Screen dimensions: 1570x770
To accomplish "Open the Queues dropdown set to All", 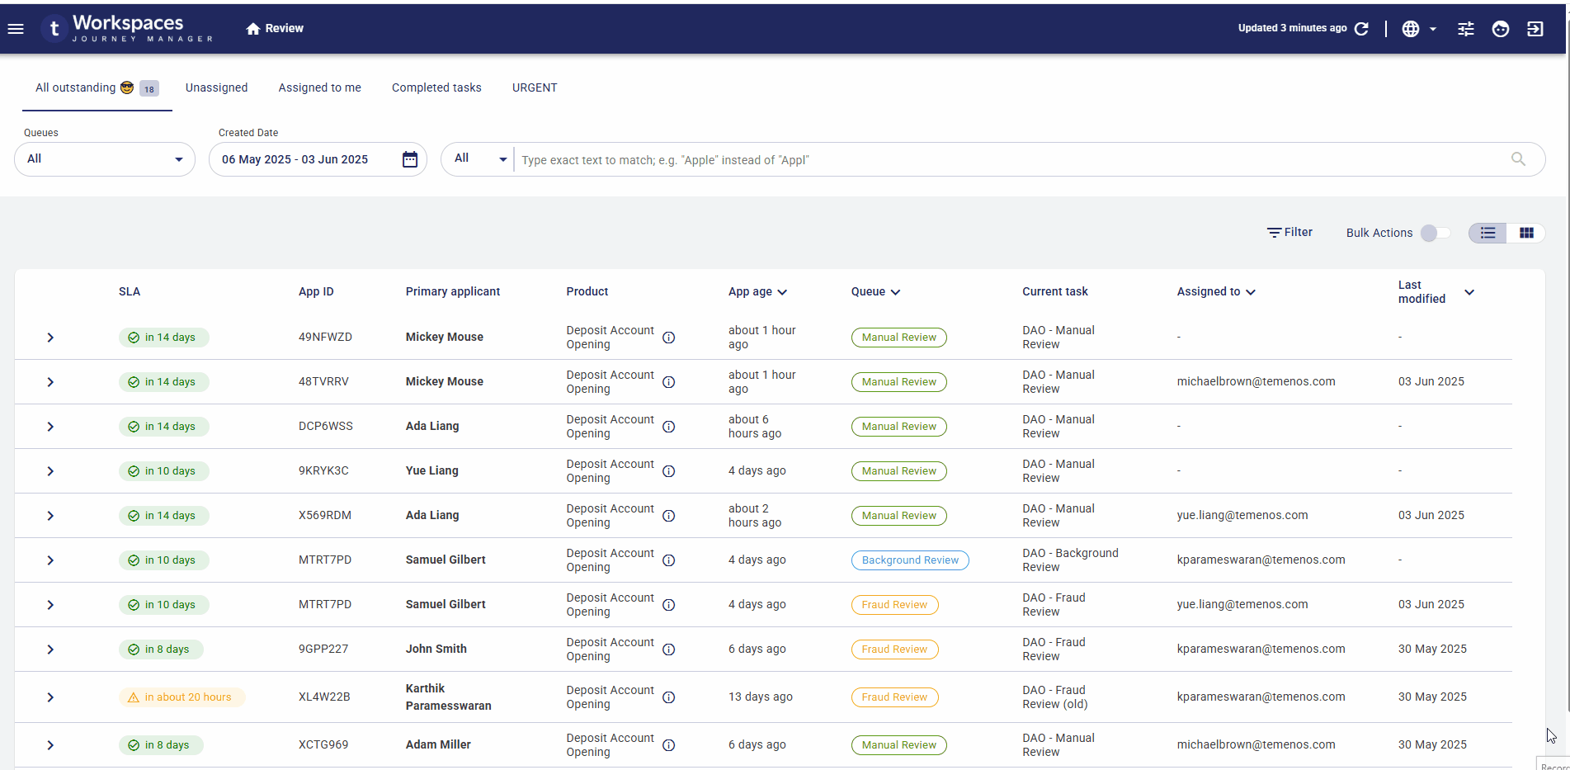I will click(x=105, y=159).
